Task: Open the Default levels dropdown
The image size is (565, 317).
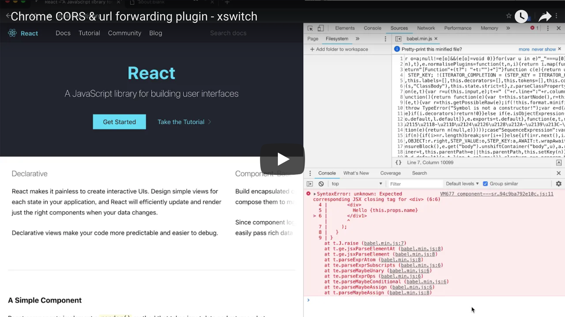Action: 462,184
